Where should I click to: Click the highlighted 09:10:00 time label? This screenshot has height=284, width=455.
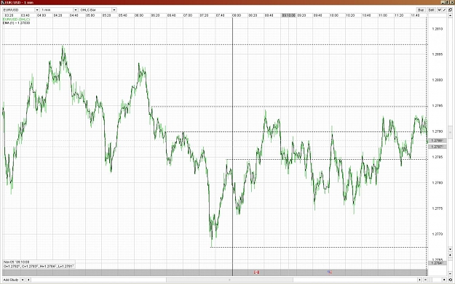tap(289, 15)
